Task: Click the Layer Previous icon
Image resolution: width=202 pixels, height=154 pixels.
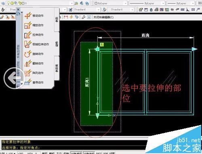Action: [x=82, y=3]
